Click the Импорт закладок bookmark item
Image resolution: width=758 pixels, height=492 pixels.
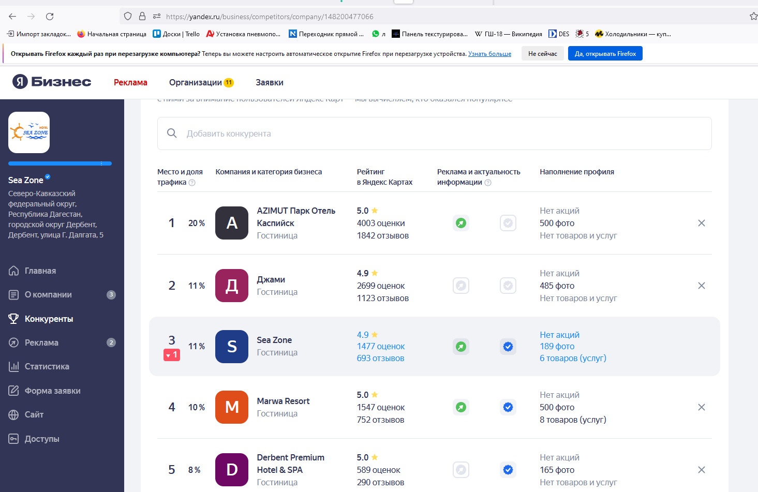pyautogui.click(x=39, y=34)
